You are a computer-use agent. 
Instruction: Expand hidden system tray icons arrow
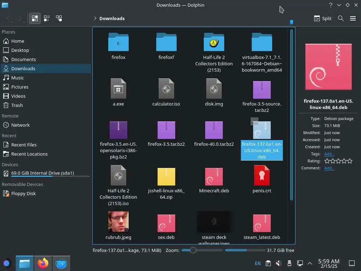tap(310, 263)
